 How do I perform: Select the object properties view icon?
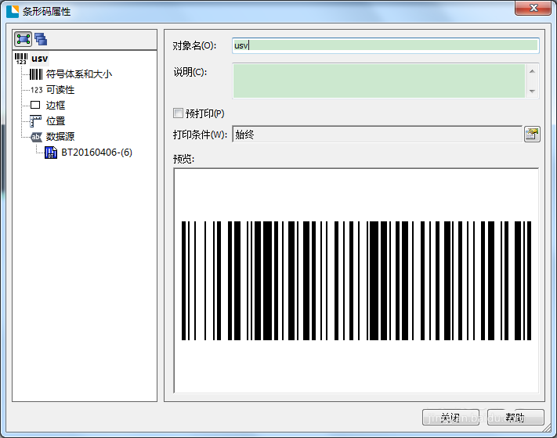[23, 39]
